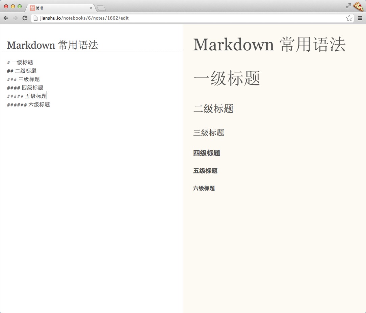Open the Chrome hamburger menu
The image size is (366, 313).
(360, 18)
